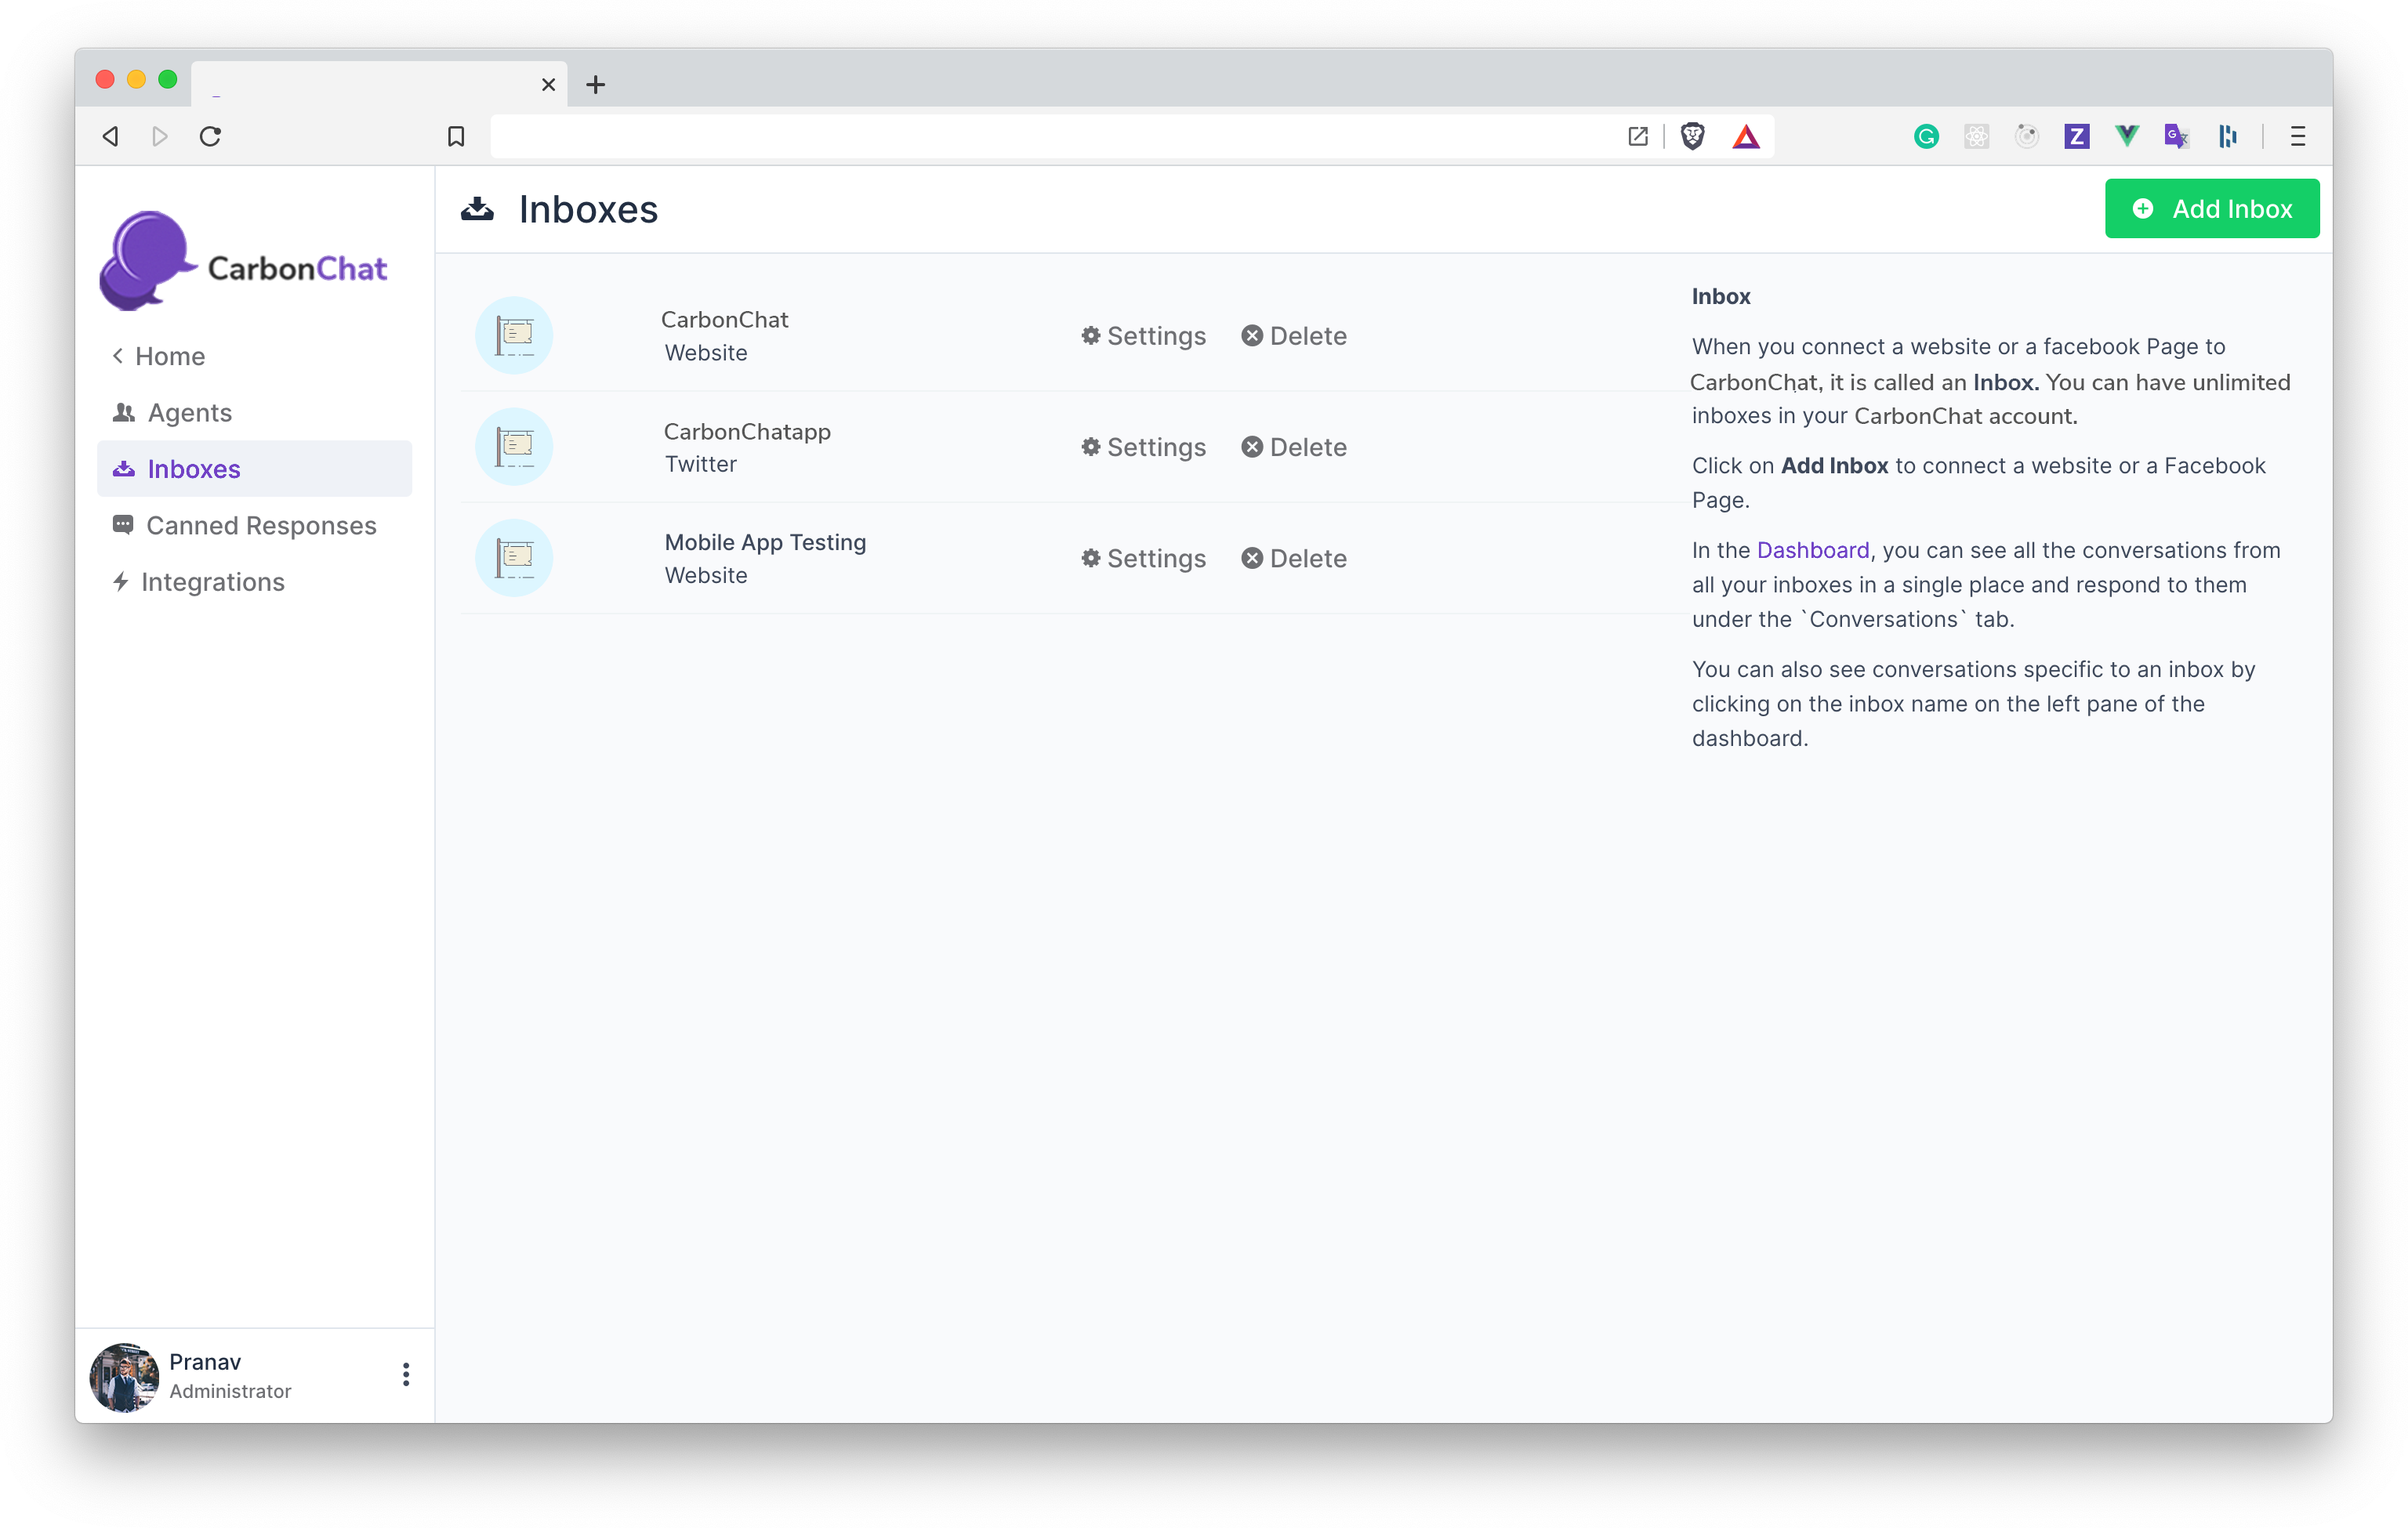
Task: Click the Grammarly extension icon
Action: [1926, 136]
